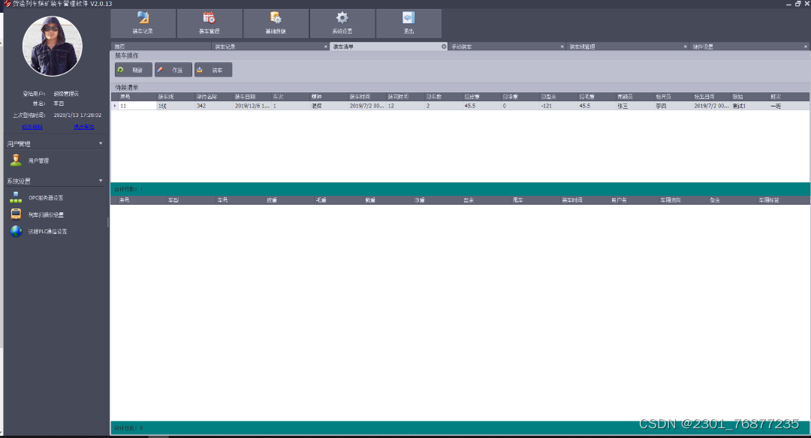811x438 pixels.
Task: Select the 装车日期 cell 2019/12/6
Action: tap(252, 106)
